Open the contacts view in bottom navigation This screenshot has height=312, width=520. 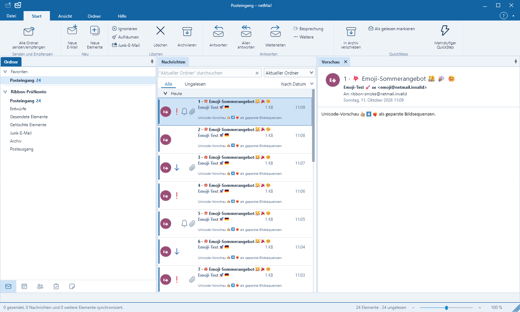point(40,286)
